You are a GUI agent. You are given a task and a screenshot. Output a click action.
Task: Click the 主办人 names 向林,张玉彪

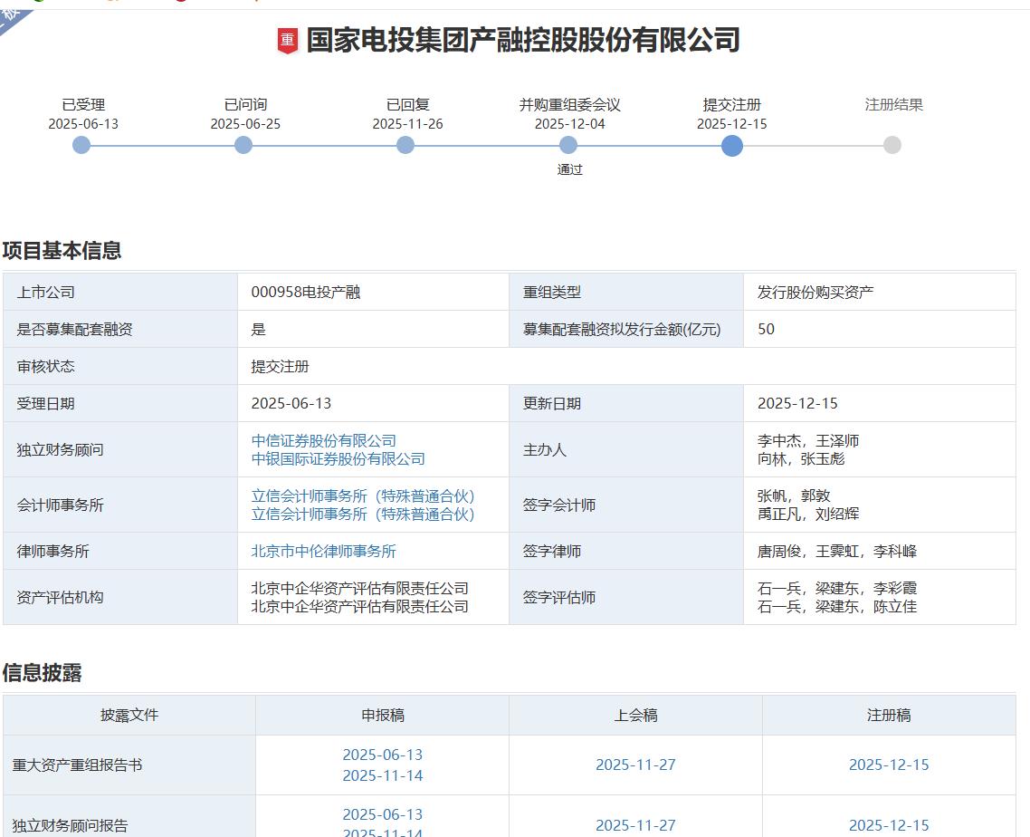pos(801,459)
